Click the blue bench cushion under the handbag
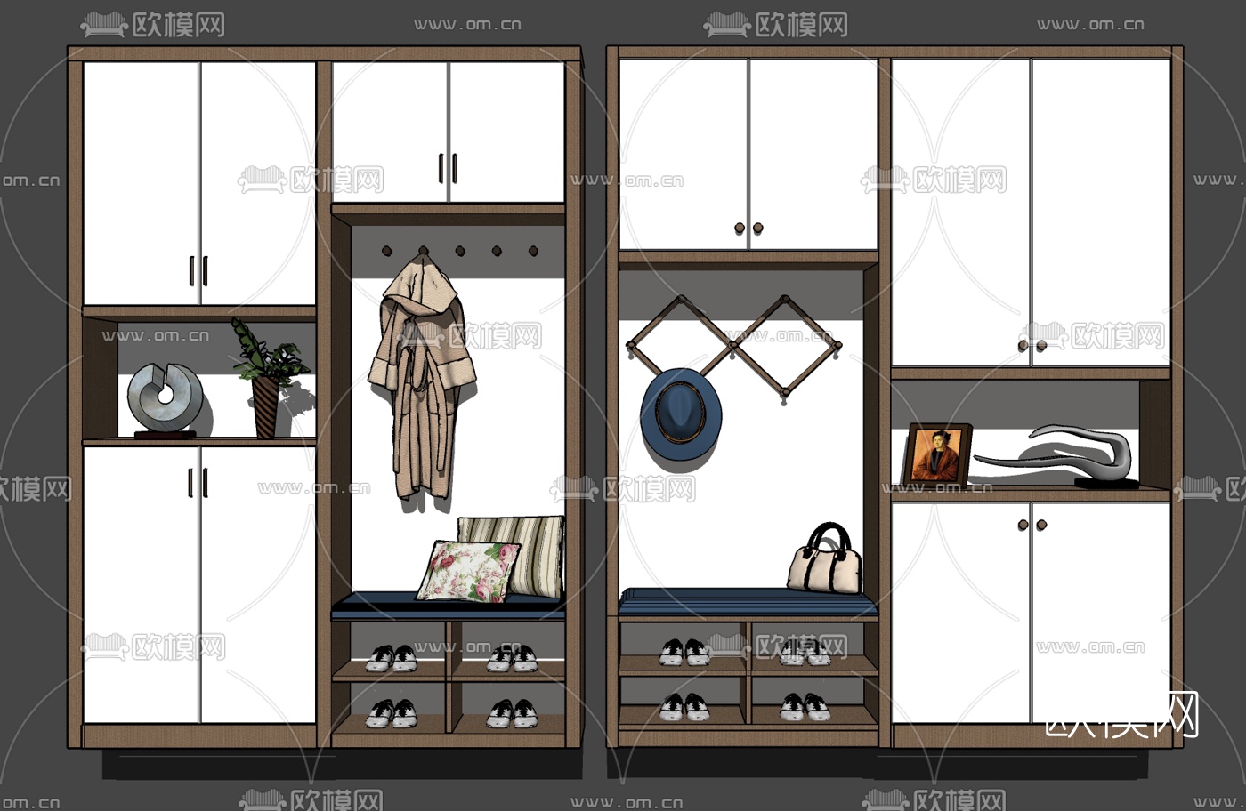Viewport: 1246px width, 811px height. click(748, 602)
